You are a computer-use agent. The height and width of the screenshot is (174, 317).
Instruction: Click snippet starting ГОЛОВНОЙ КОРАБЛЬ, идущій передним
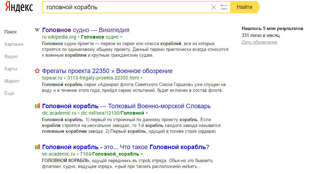click(x=127, y=163)
